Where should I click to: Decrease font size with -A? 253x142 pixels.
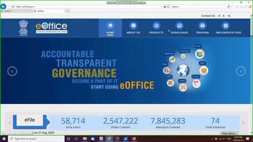click(x=219, y=16)
